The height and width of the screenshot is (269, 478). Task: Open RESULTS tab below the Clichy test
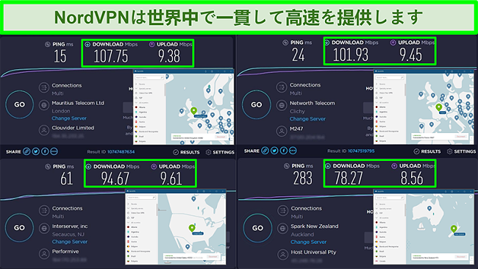[x=427, y=151]
